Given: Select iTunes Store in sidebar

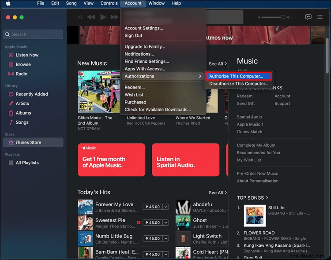Looking at the screenshot, I should coord(33,142).
